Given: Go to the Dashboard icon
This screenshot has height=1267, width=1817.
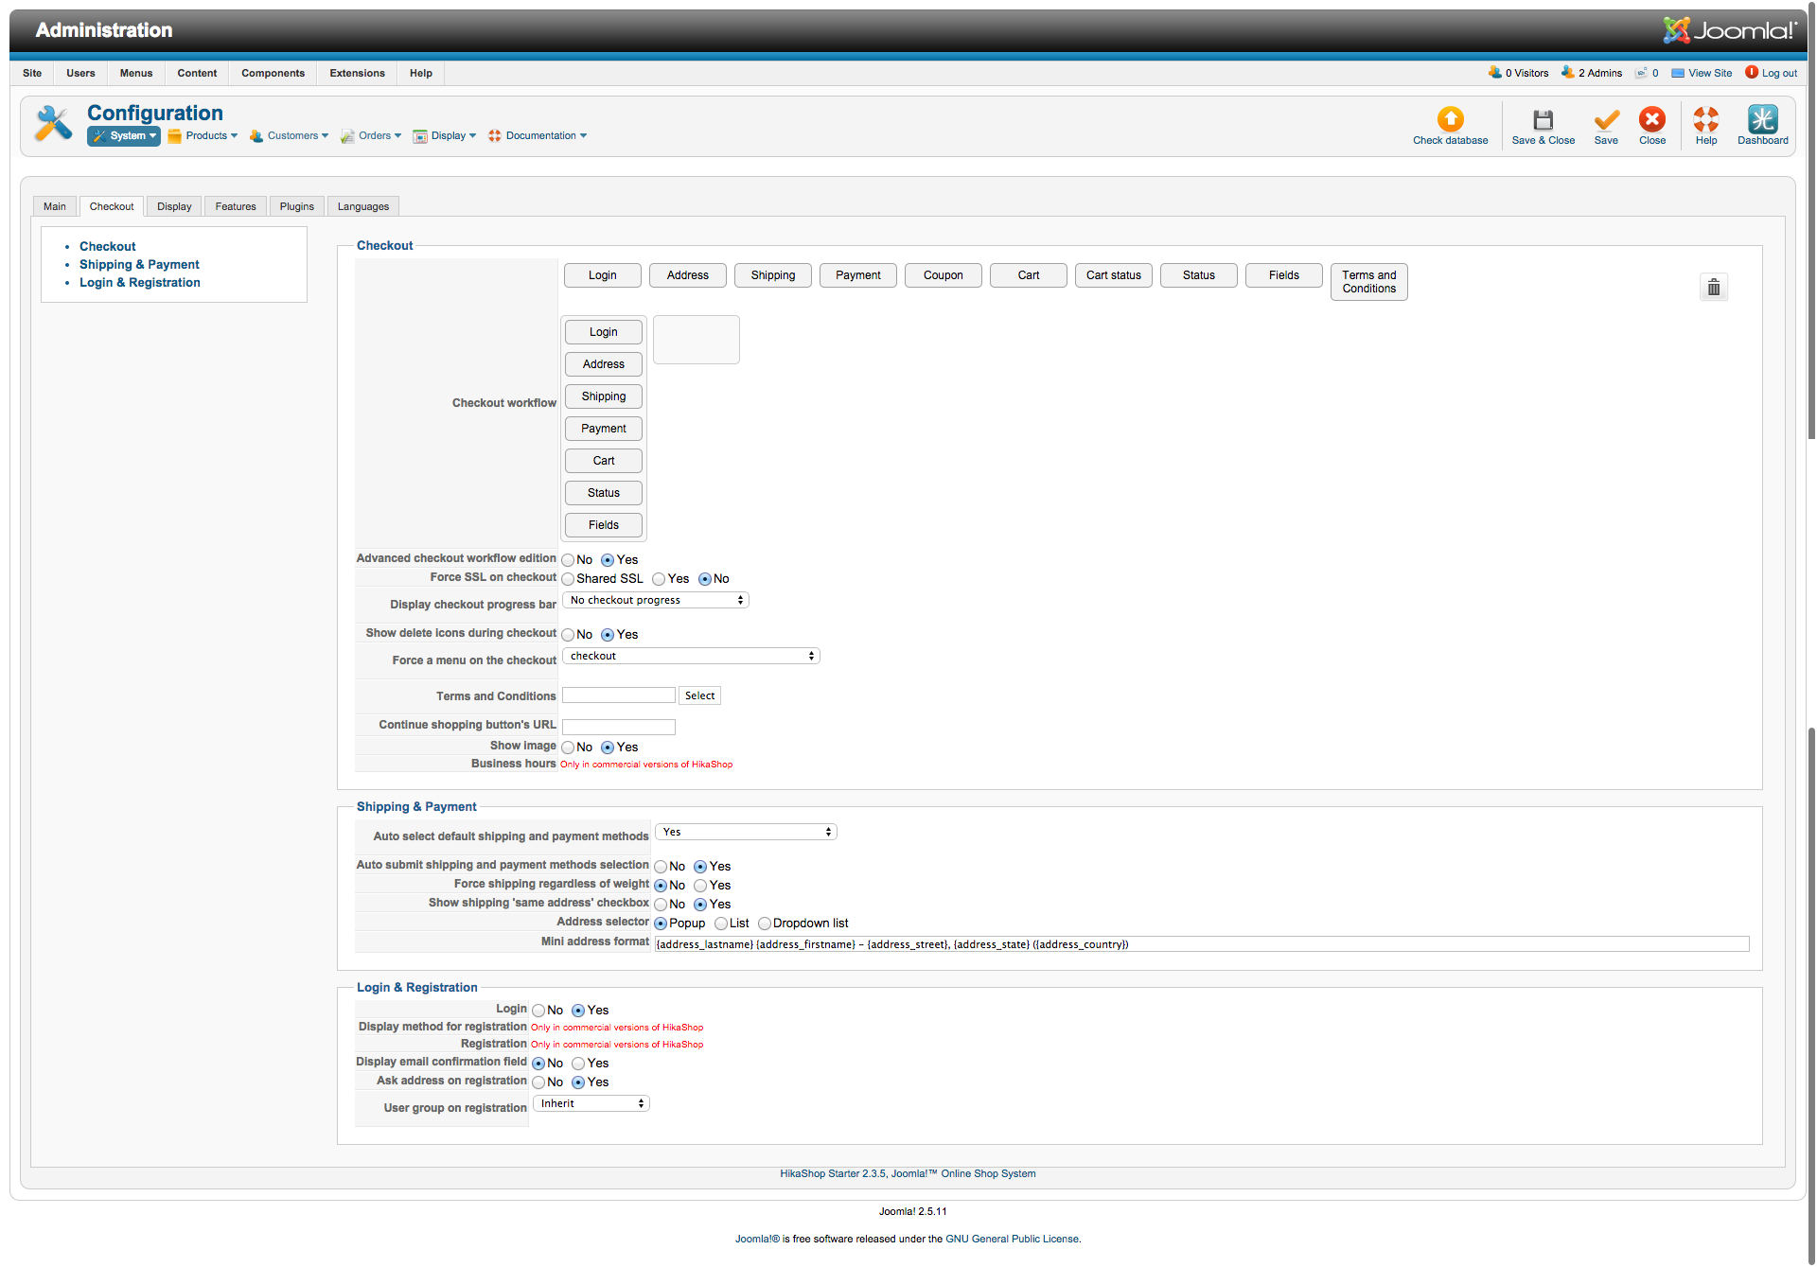Looking at the screenshot, I should [1762, 120].
